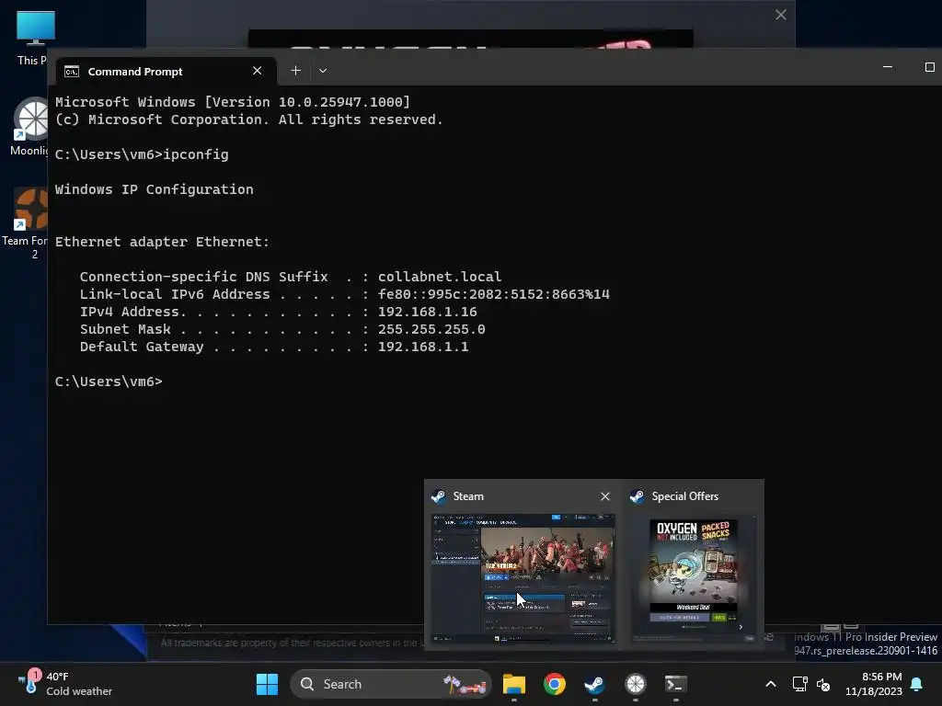Click the Command Prompt tab icon
The height and width of the screenshot is (706, 942).
point(72,72)
